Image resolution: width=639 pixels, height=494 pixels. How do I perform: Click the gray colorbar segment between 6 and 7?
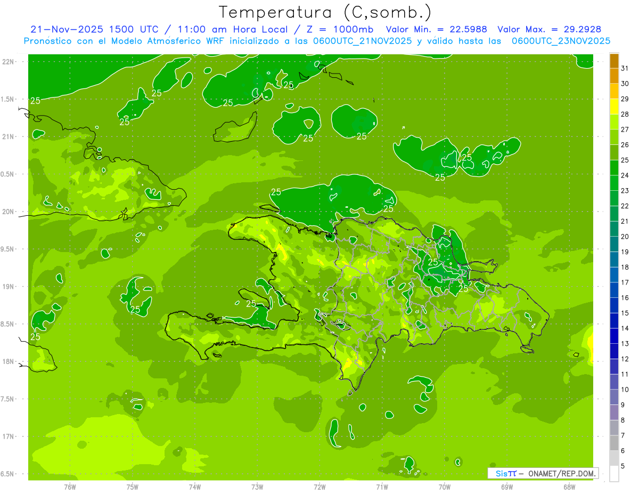click(614, 443)
